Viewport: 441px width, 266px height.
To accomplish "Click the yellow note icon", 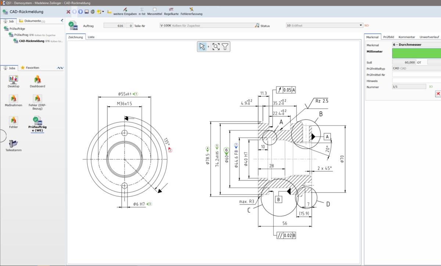I will [98, 12].
